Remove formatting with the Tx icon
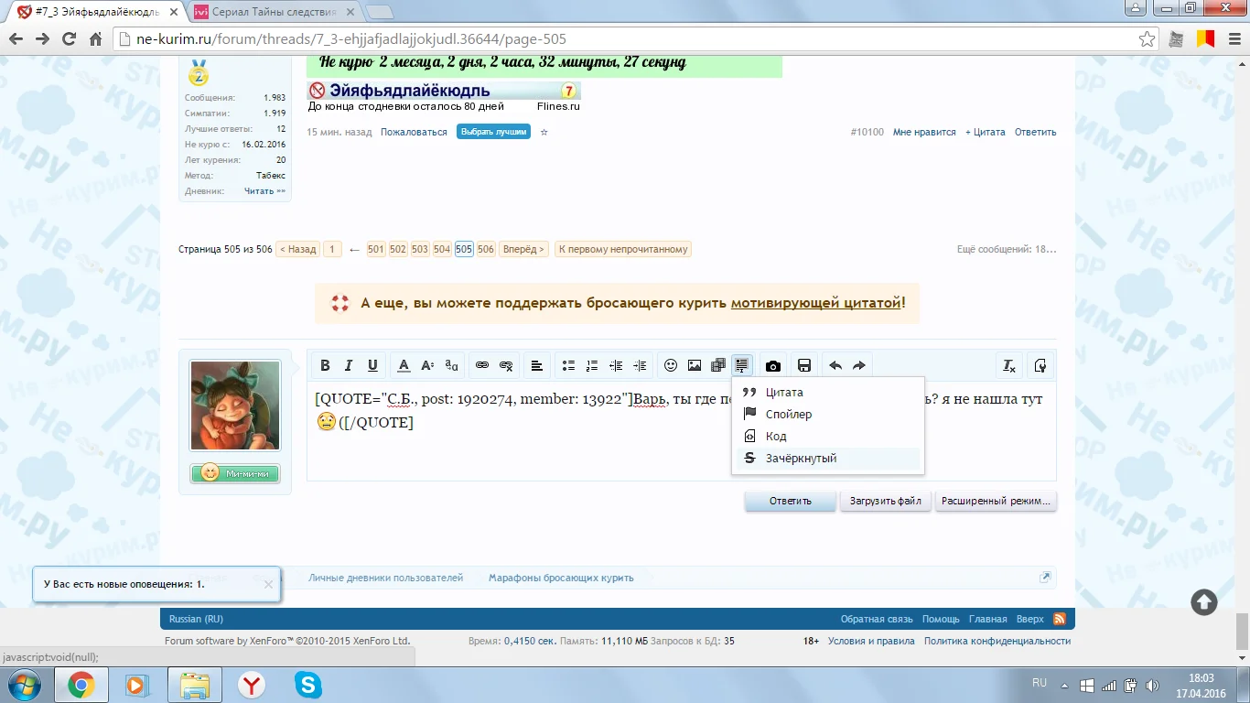 (x=1009, y=366)
